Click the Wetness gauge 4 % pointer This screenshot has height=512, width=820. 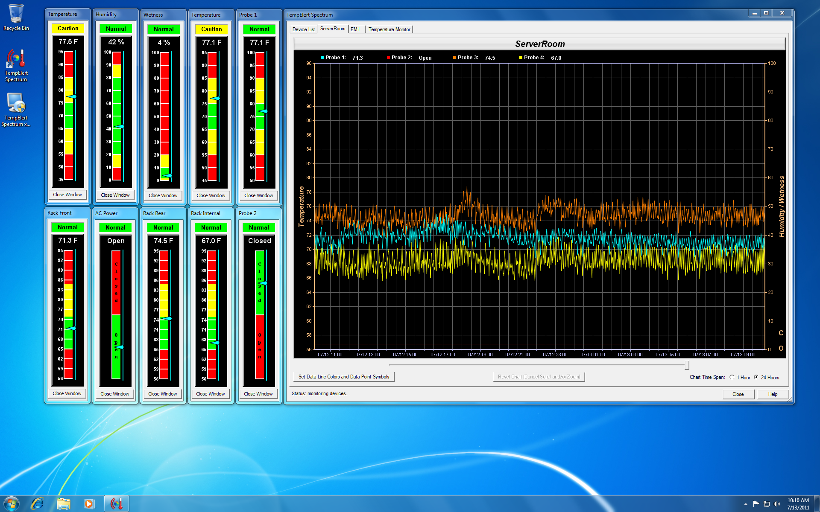pyautogui.click(x=167, y=176)
